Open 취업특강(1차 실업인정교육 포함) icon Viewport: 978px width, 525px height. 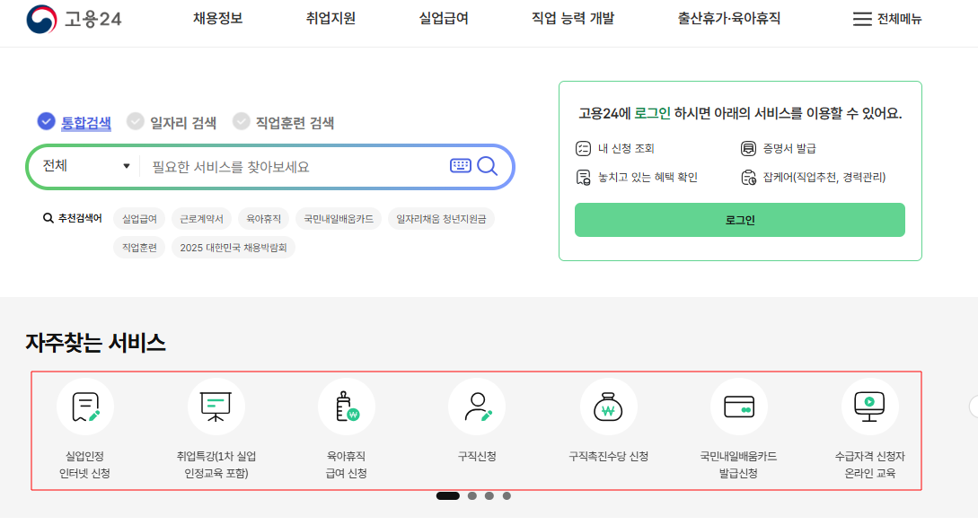pos(216,407)
